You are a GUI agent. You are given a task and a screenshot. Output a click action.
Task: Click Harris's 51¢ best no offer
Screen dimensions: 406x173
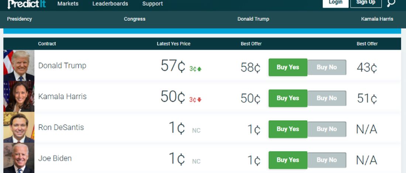point(367,99)
